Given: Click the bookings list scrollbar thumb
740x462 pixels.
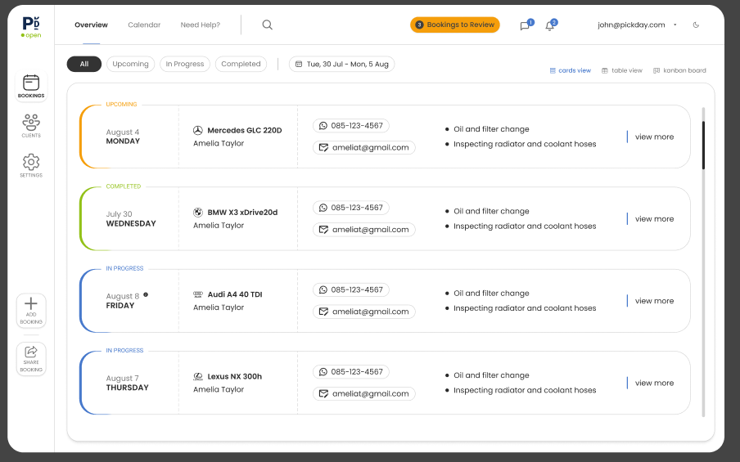Looking at the screenshot, I should [x=703, y=146].
